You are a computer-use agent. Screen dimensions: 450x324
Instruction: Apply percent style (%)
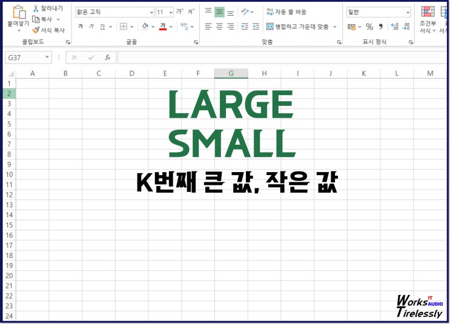369,27
